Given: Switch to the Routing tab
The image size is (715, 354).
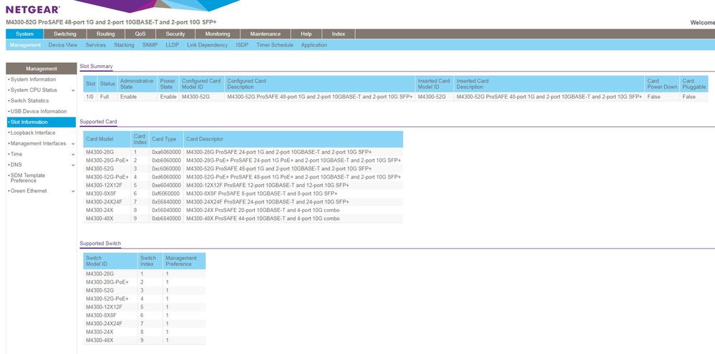Looking at the screenshot, I should (x=106, y=34).
